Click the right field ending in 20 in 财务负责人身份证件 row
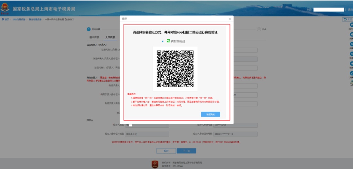This screenshot has height=169, width=353. 245,95
